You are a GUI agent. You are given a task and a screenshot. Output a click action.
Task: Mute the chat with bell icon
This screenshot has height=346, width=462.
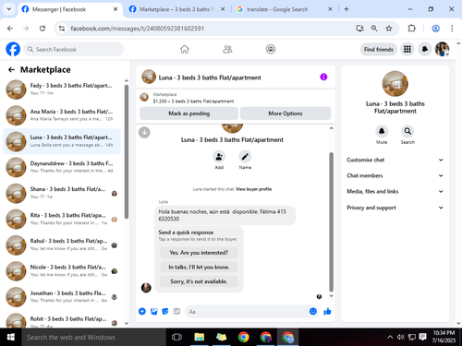click(382, 131)
